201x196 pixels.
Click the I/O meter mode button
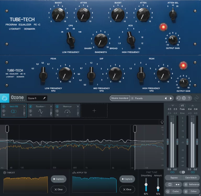[x=182, y=105]
